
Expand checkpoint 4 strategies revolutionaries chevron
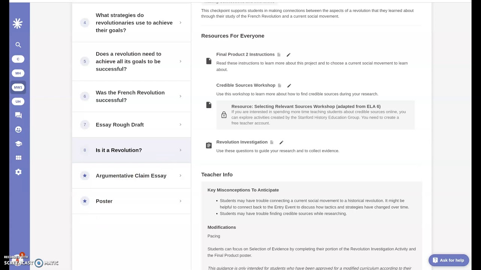pos(180,22)
